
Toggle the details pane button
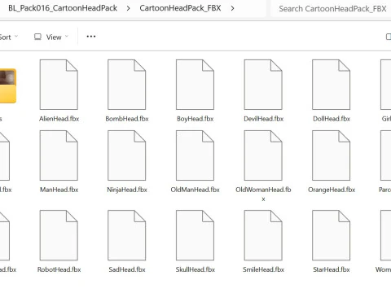389,37
